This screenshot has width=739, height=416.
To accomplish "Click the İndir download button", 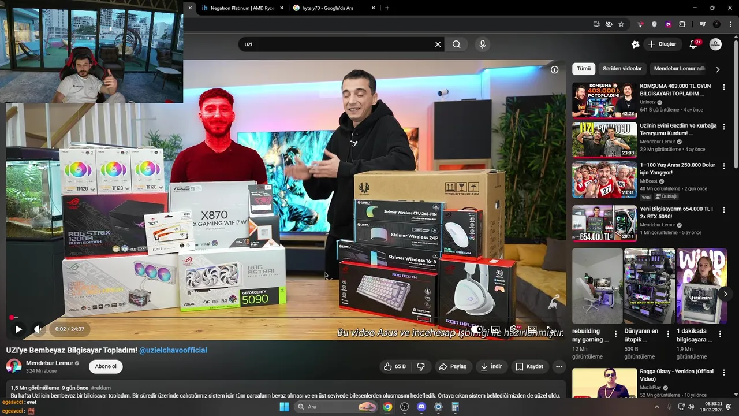I will pyautogui.click(x=491, y=366).
